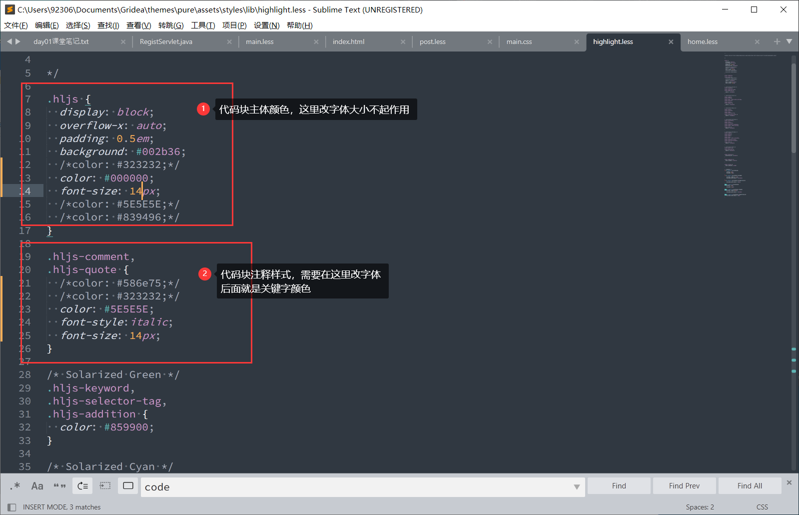Open the 帮助(H) menu
This screenshot has height=515, width=799.
(300, 25)
